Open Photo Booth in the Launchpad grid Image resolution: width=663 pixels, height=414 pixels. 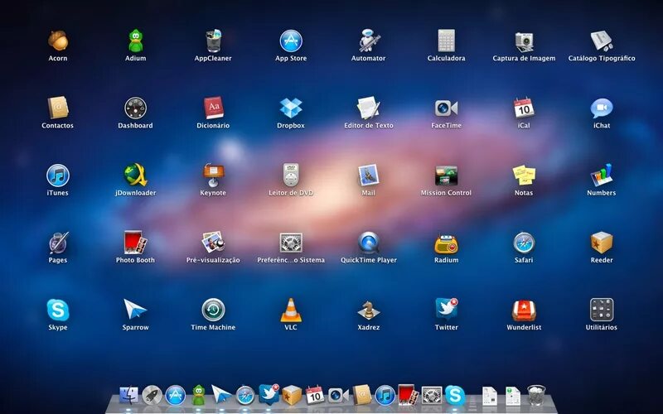135,243
